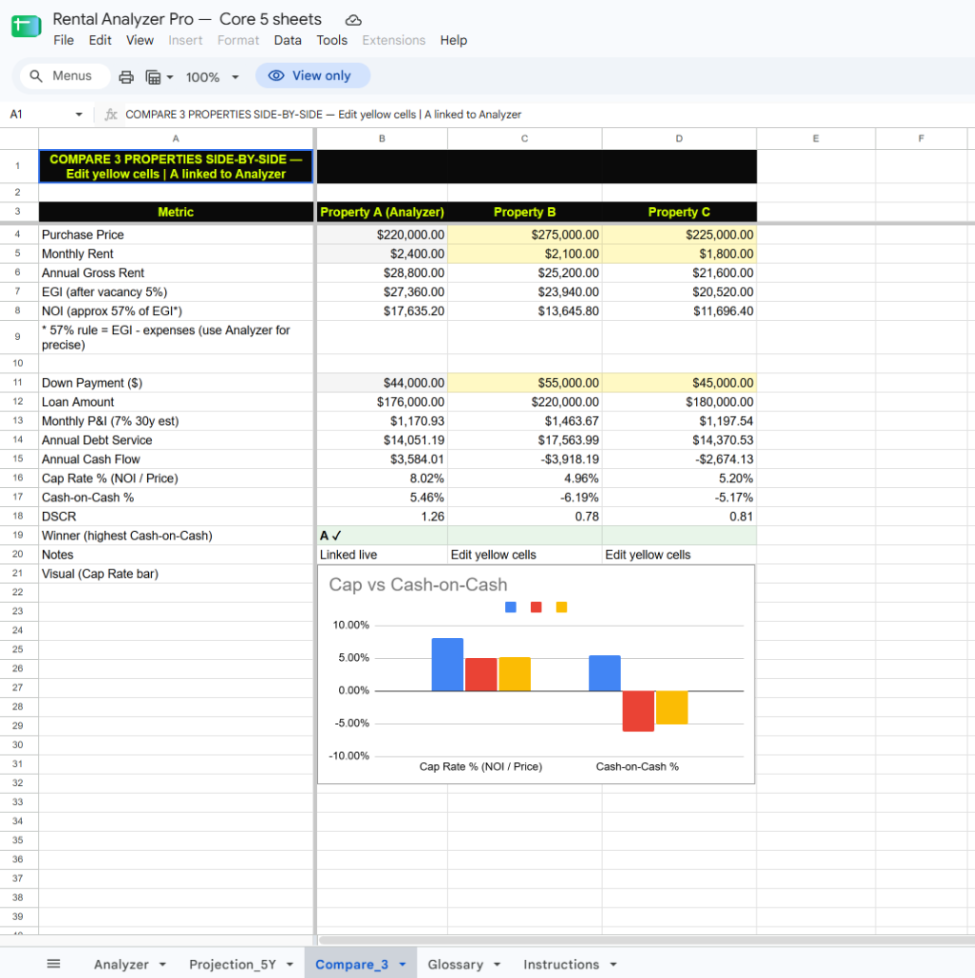Open the Projection_5Y tab dropdown arrow
This screenshot has height=978, width=975.
pos(290,965)
